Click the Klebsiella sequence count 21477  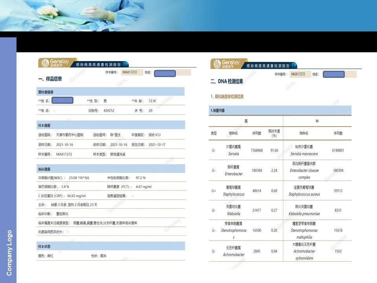point(257,210)
